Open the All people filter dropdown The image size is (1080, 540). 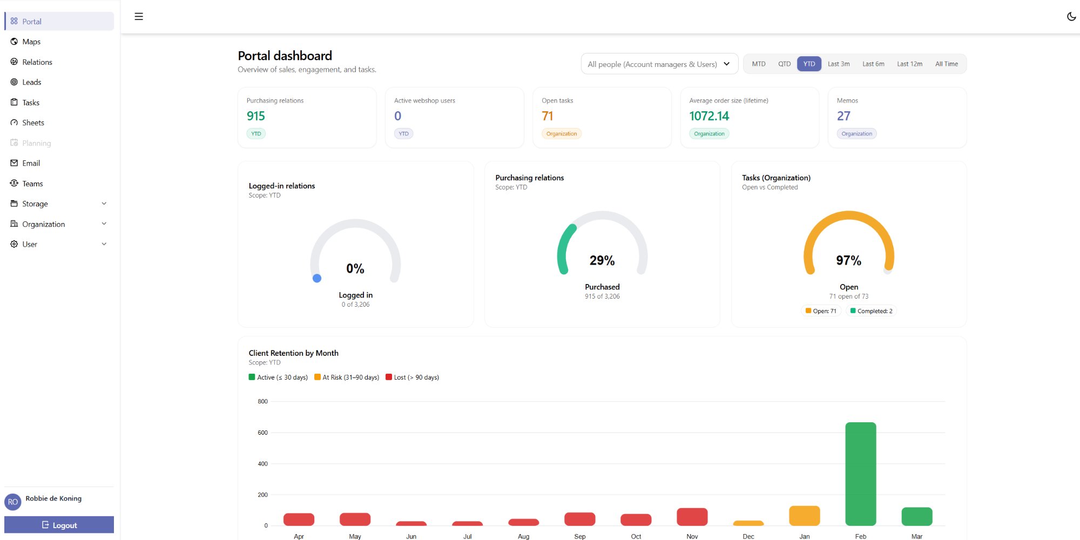click(x=659, y=64)
